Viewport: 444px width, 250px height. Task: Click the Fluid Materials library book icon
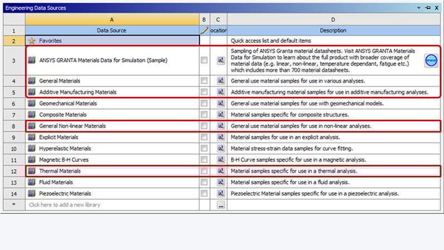coord(32,183)
